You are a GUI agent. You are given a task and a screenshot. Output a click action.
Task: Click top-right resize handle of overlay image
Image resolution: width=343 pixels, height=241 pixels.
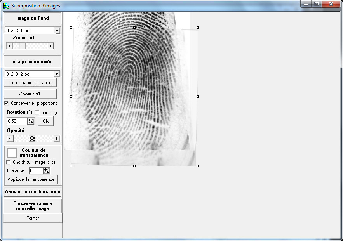[x=198, y=28]
